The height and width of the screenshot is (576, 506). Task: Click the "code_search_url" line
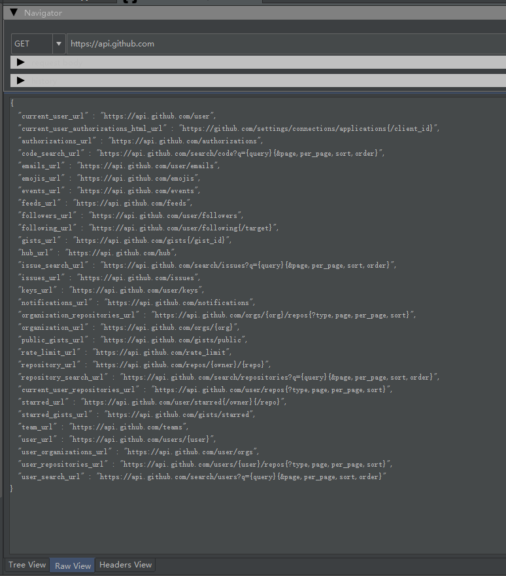[x=201, y=154]
